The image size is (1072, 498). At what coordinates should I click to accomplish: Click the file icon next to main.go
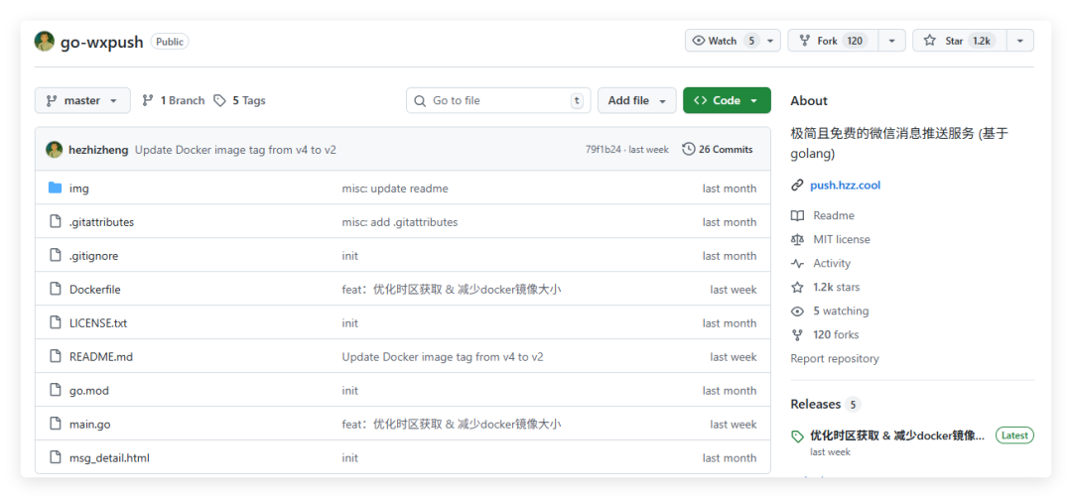click(56, 425)
